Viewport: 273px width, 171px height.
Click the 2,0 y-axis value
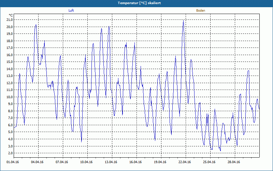point(10,153)
